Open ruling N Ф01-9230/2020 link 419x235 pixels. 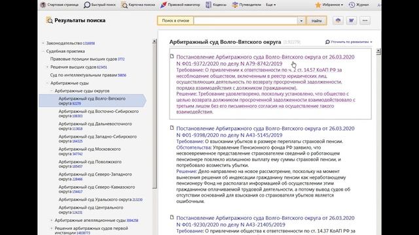coord(265,221)
